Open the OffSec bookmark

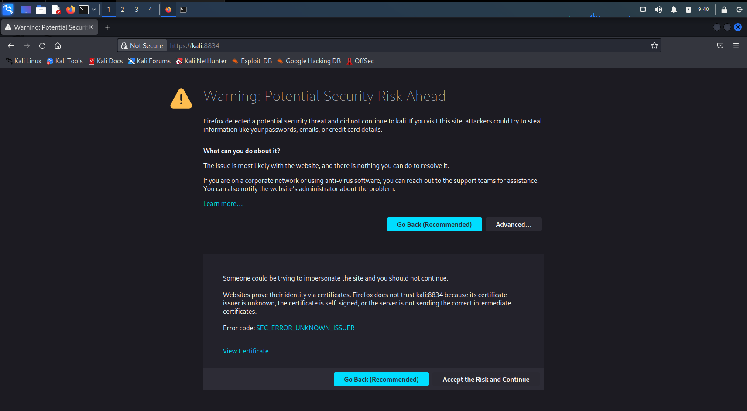[x=360, y=61]
